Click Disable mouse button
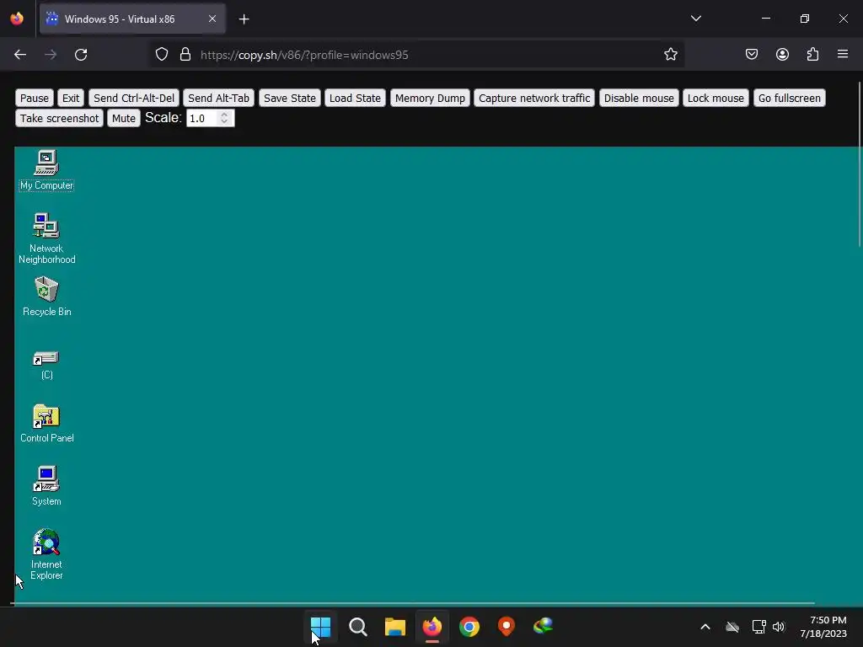The width and height of the screenshot is (863, 647). 639,98
